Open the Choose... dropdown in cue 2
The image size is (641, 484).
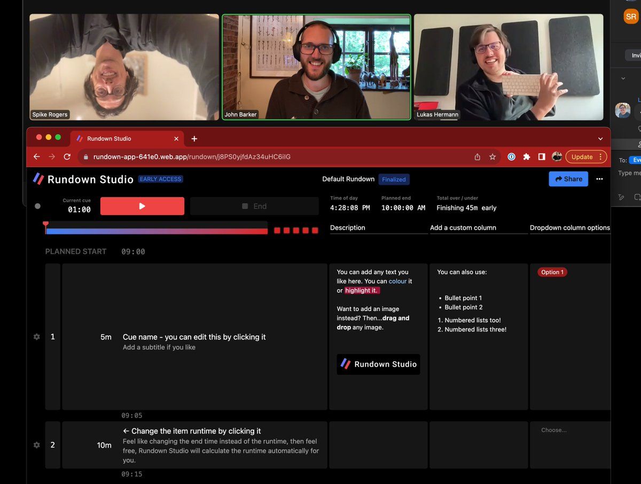(x=554, y=430)
